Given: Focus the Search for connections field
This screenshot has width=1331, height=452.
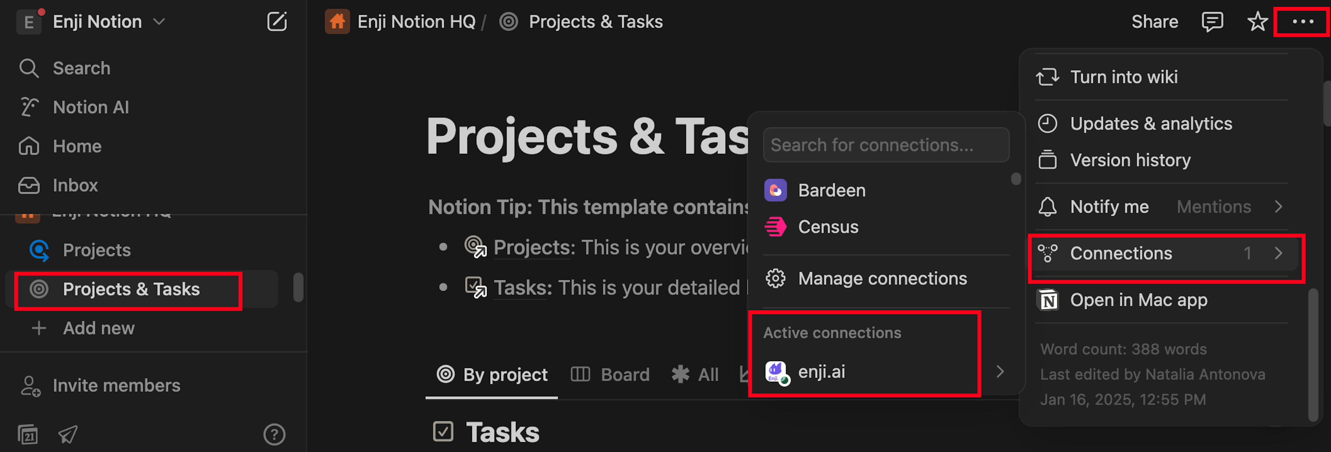Looking at the screenshot, I should pyautogui.click(x=886, y=145).
